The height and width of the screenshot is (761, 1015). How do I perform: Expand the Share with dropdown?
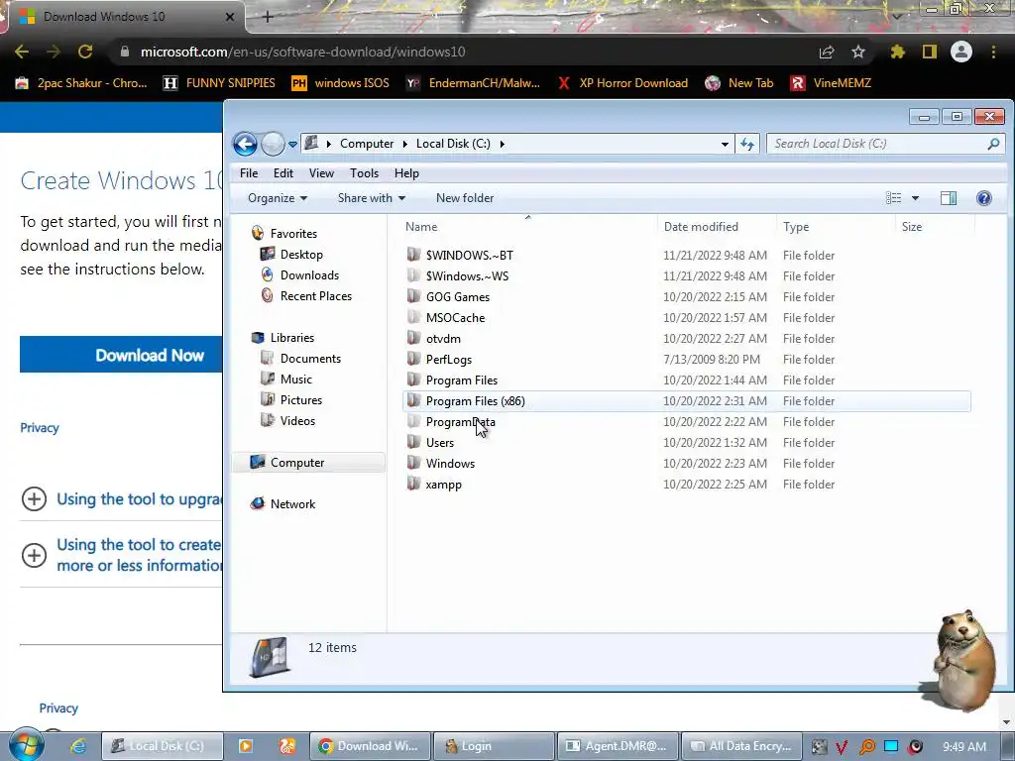click(371, 198)
